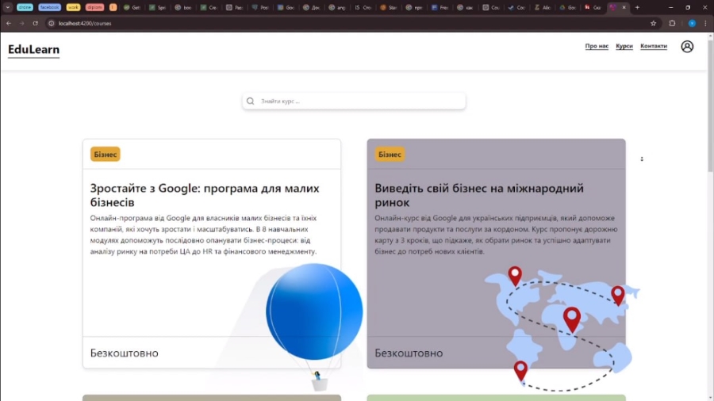Open the three-dot menu beside the second course card
This screenshot has width=714, height=401.
(x=642, y=158)
